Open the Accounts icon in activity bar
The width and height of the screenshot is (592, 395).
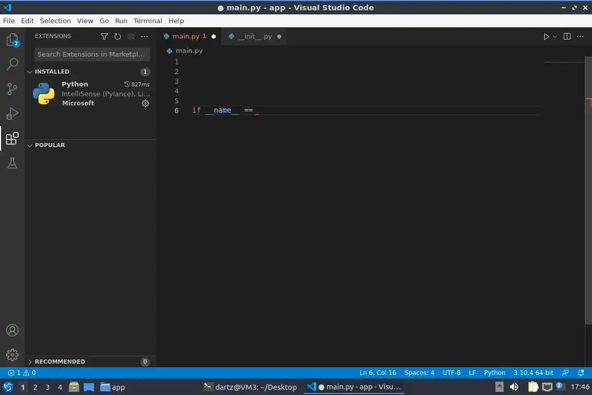click(x=12, y=330)
